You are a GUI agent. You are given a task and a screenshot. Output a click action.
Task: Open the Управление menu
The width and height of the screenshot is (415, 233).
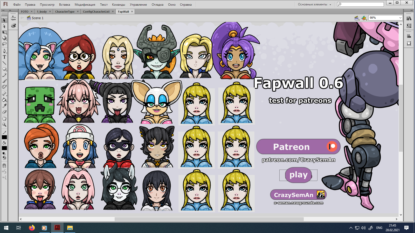[x=138, y=5]
